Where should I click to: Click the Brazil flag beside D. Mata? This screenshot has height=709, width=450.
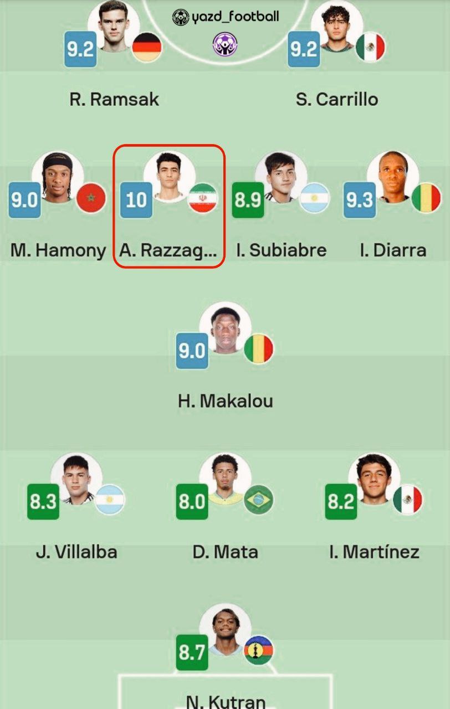pyautogui.click(x=258, y=500)
